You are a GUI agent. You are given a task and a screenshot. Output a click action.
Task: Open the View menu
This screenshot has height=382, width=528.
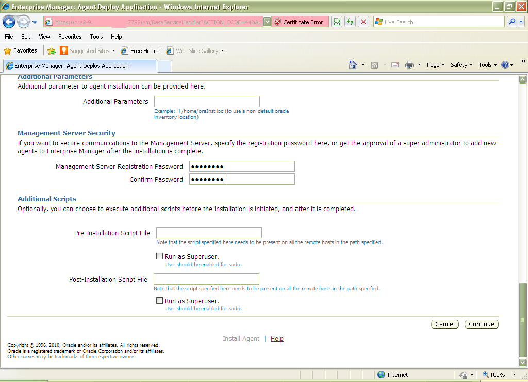(44, 37)
